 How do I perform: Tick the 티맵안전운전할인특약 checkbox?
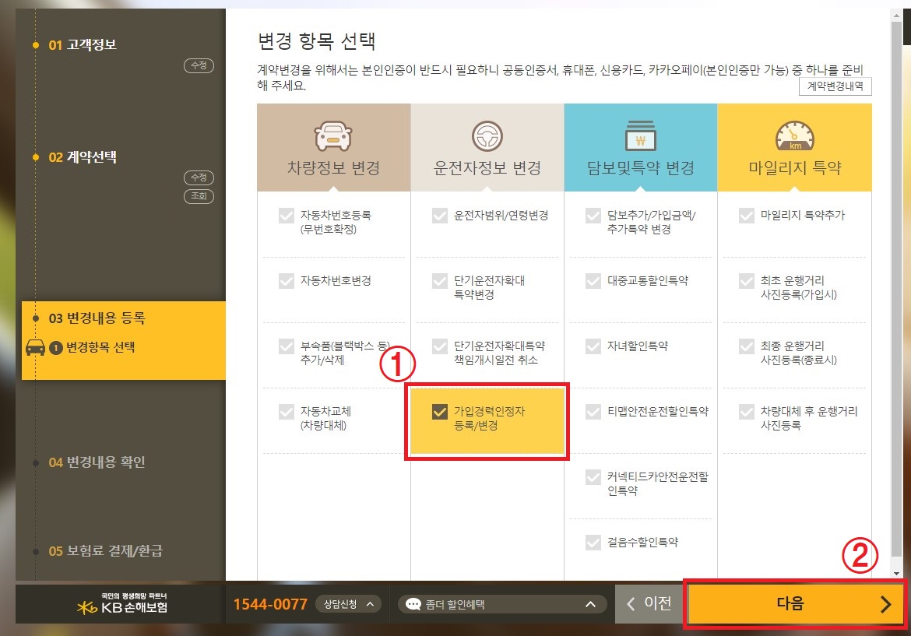click(x=593, y=412)
